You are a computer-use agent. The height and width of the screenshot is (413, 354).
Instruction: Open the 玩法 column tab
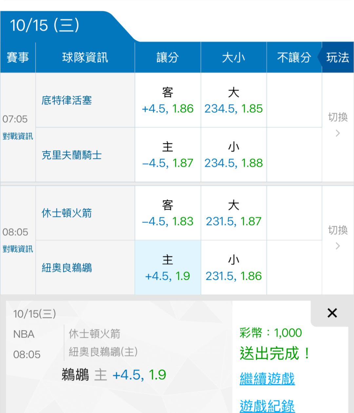click(338, 58)
